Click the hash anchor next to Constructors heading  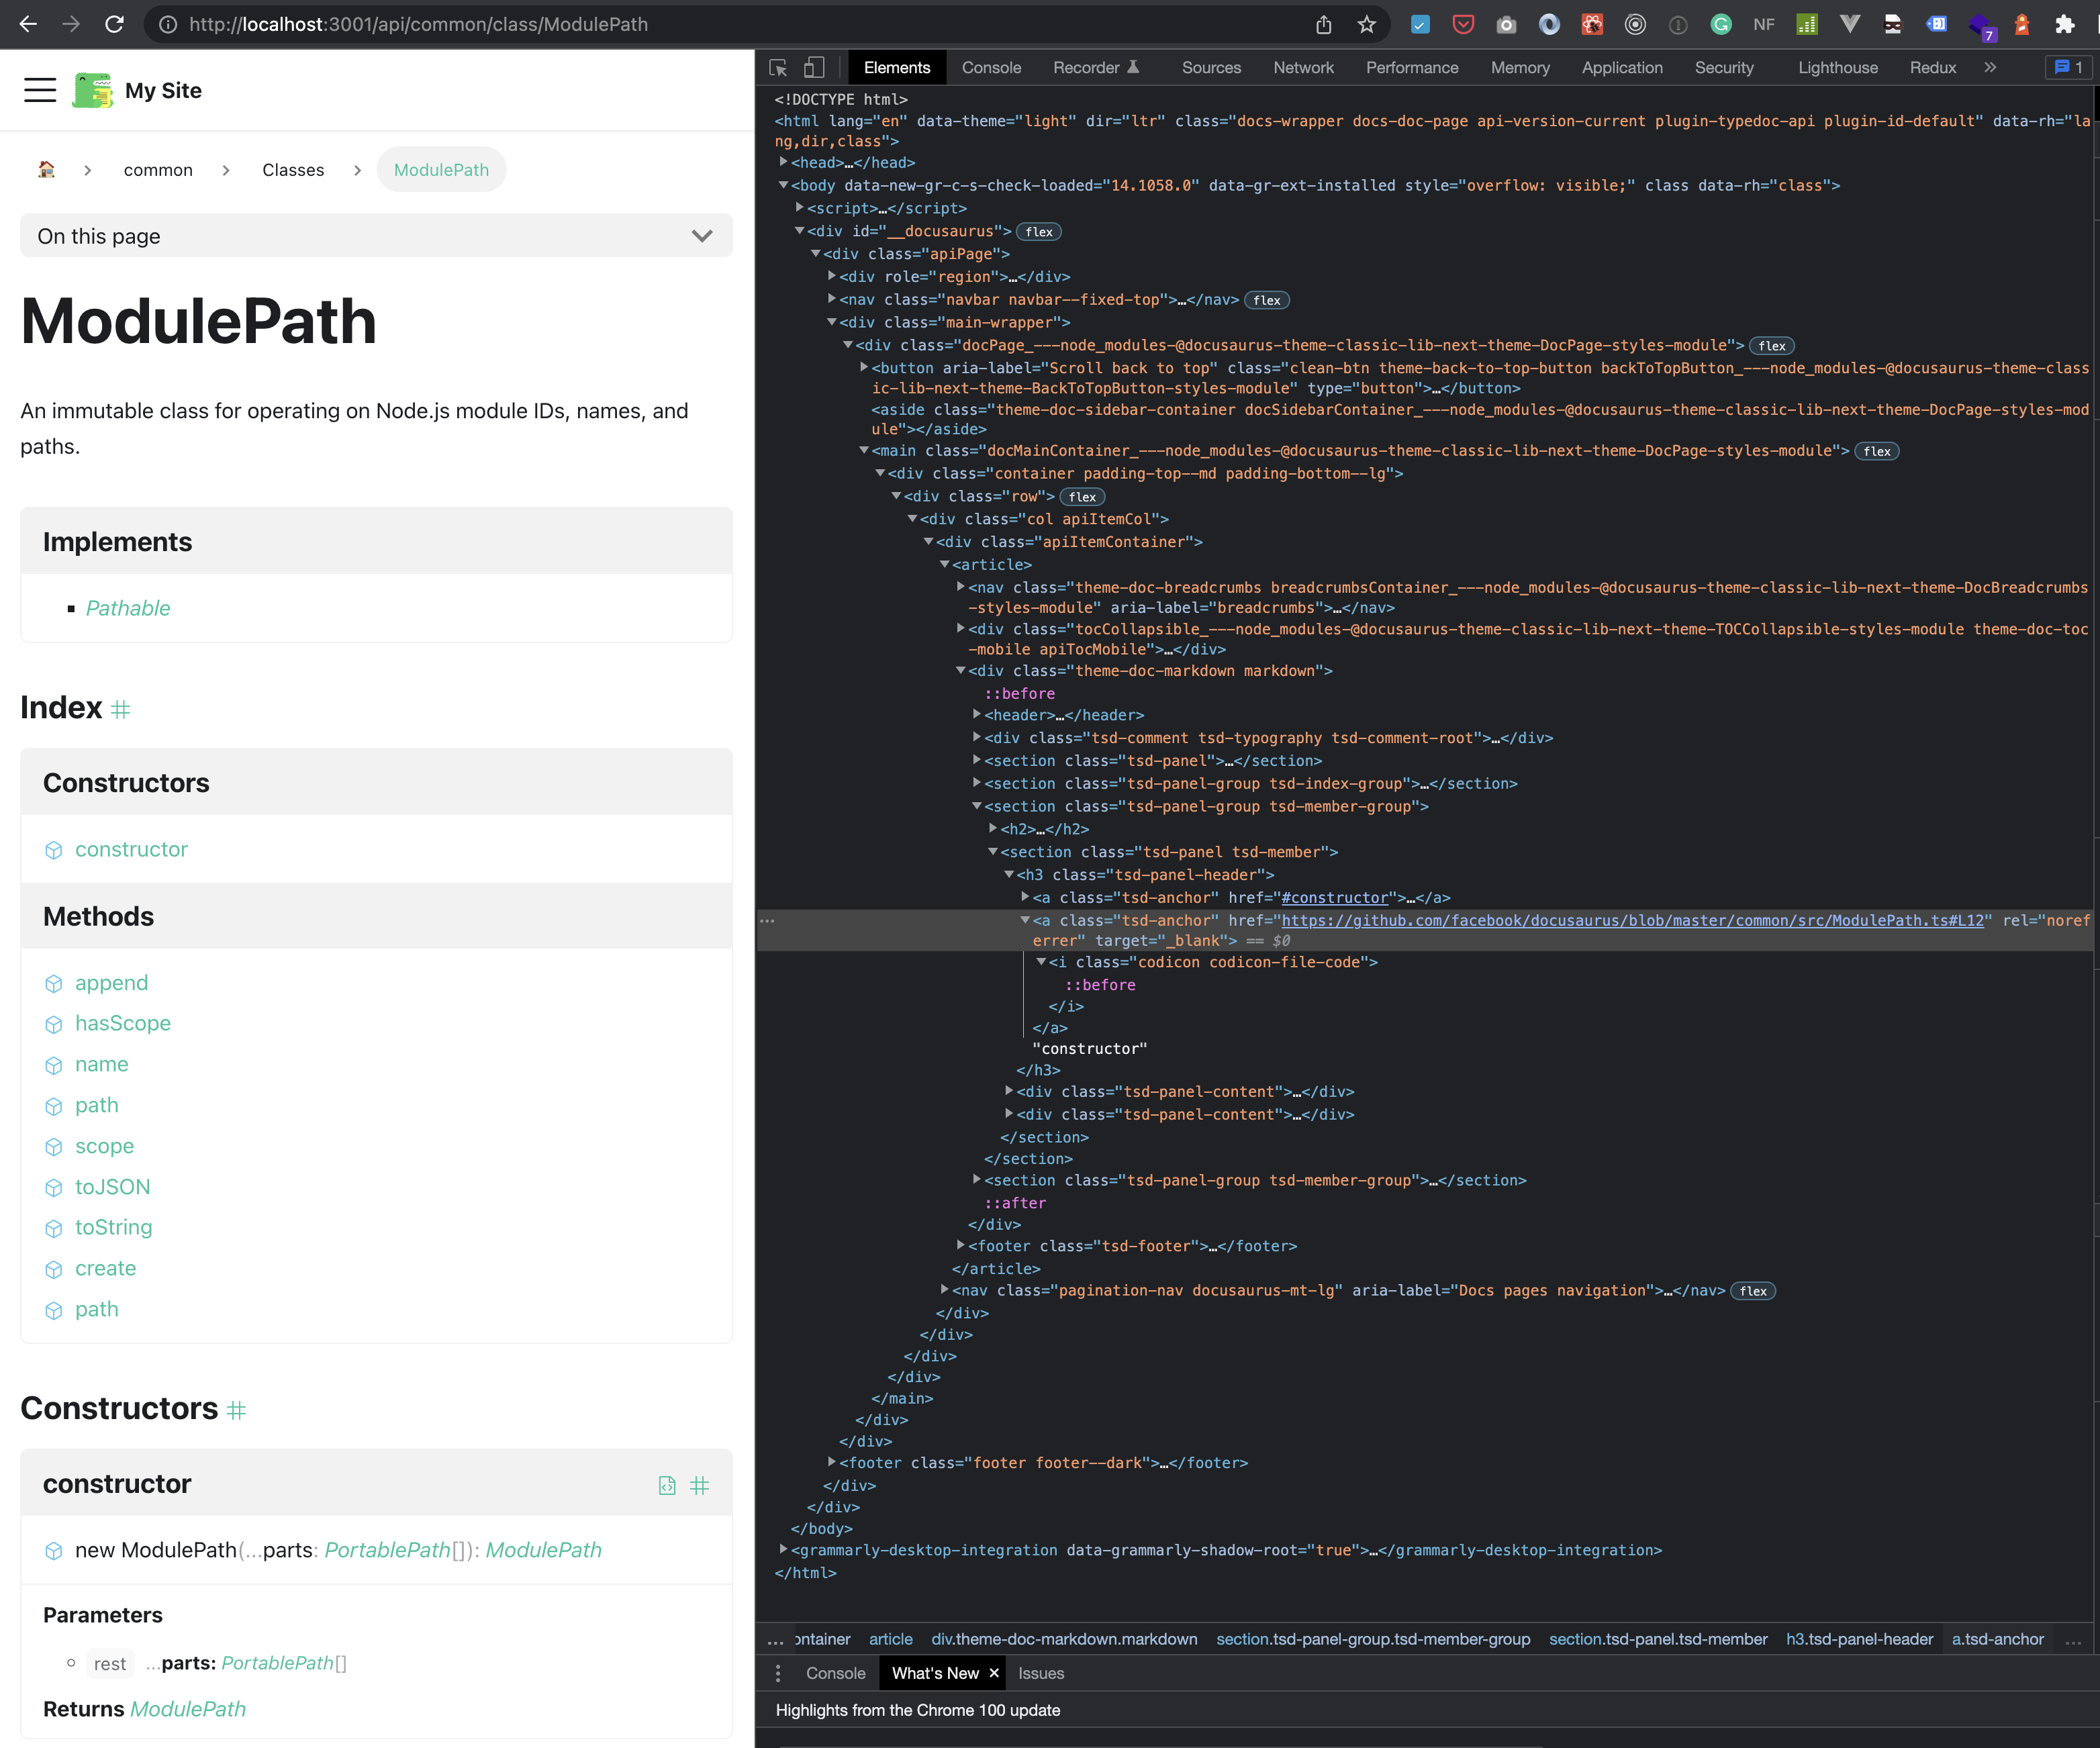coord(236,1410)
